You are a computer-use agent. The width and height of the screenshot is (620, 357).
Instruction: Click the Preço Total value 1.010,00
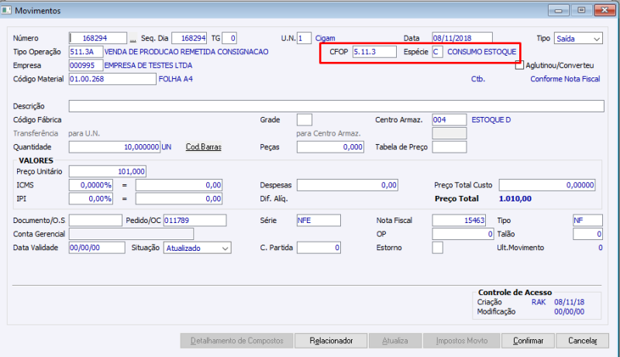click(515, 199)
